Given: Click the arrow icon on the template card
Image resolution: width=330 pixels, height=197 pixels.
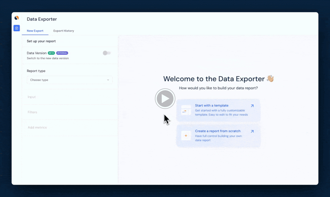Looking at the screenshot, I should tap(252, 106).
